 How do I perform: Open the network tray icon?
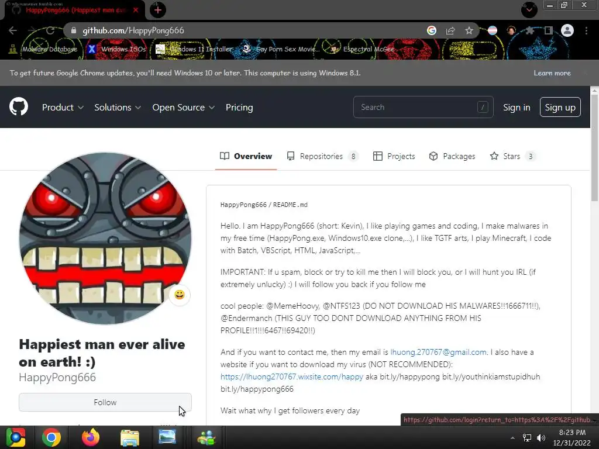[x=527, y=437]
